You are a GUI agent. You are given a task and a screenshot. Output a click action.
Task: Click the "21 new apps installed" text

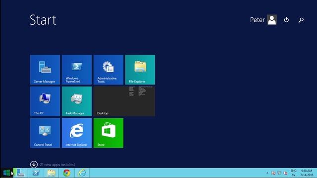coord(57,165)
